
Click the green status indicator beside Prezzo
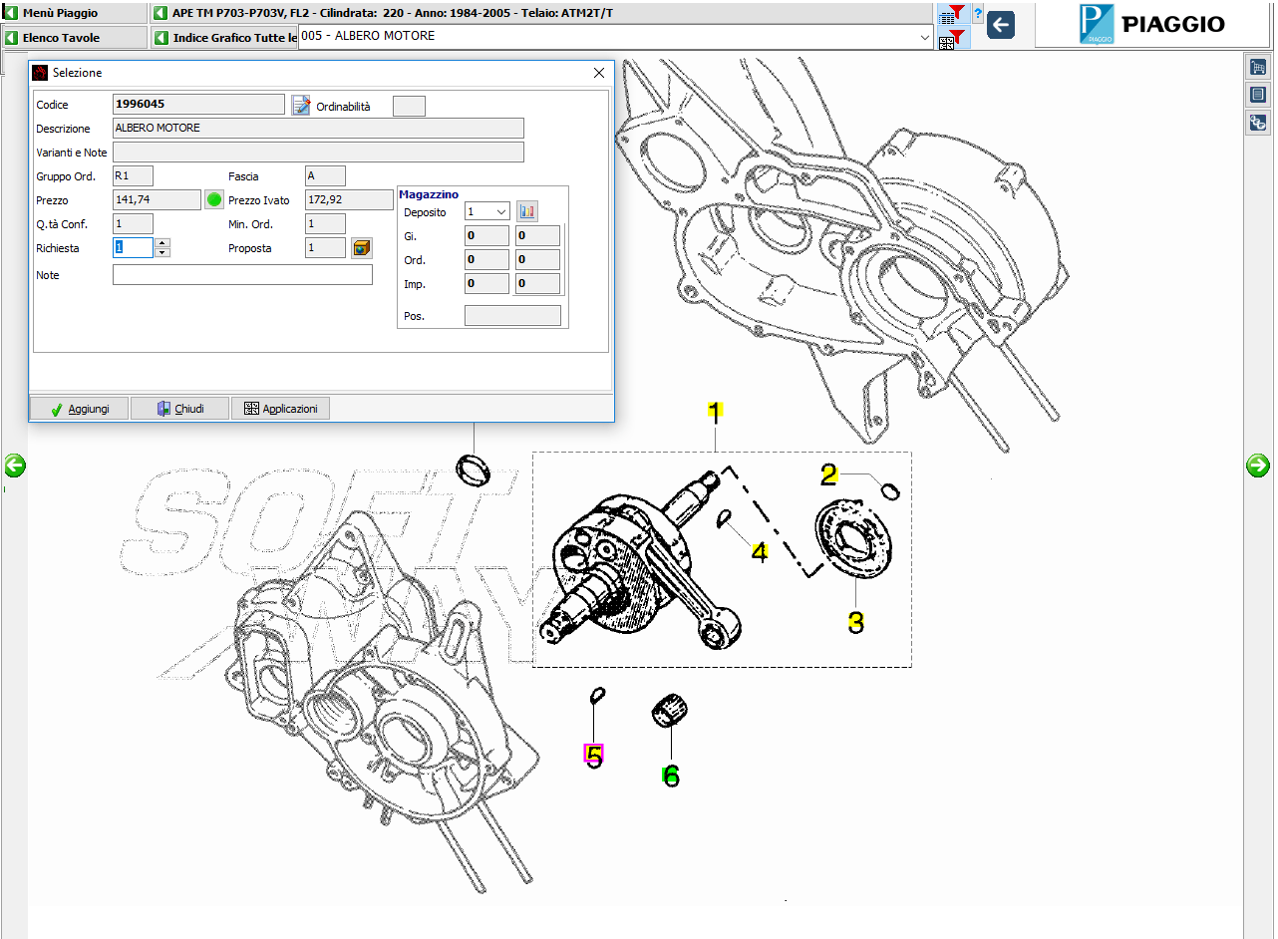coord(214,199)
